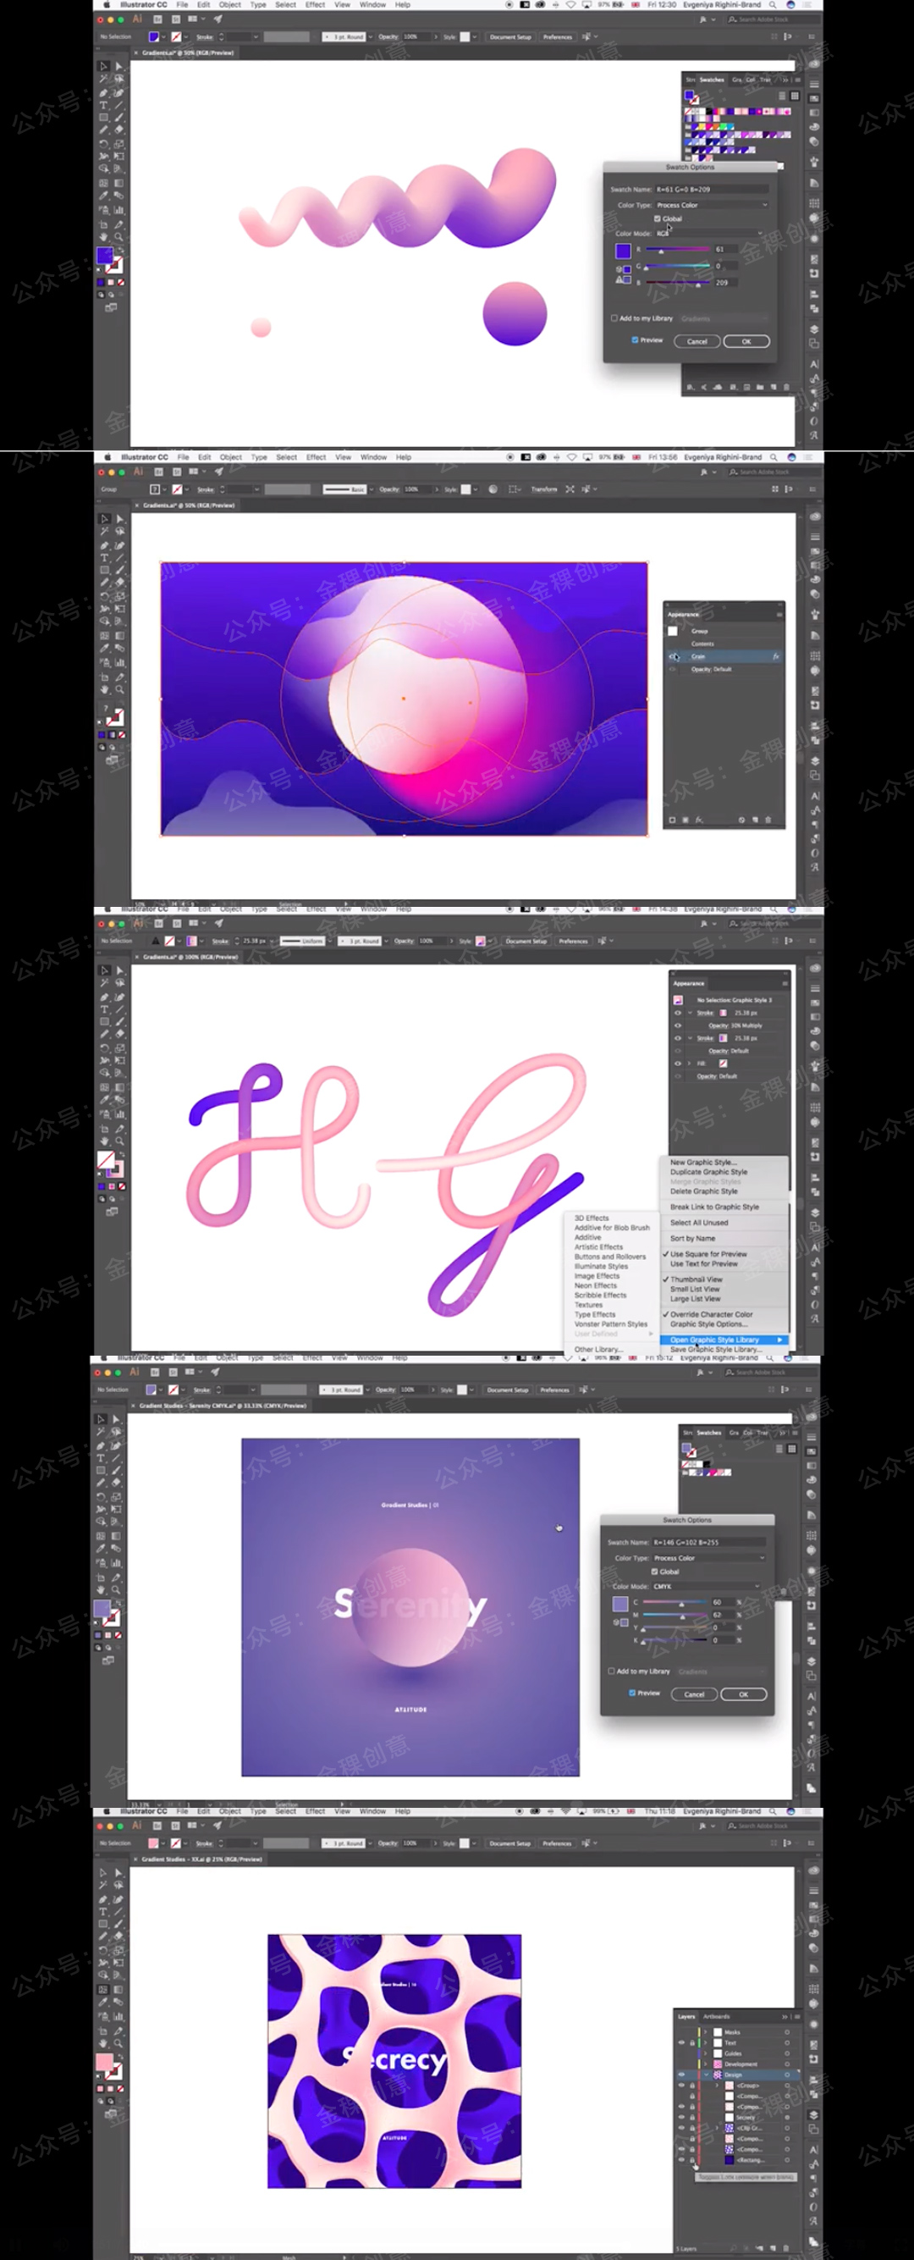Open Color Type dropdown in CMYK Swatch Options dialog
The height and width of the screenshot is (2260, 914).
tap(708, 1558)
